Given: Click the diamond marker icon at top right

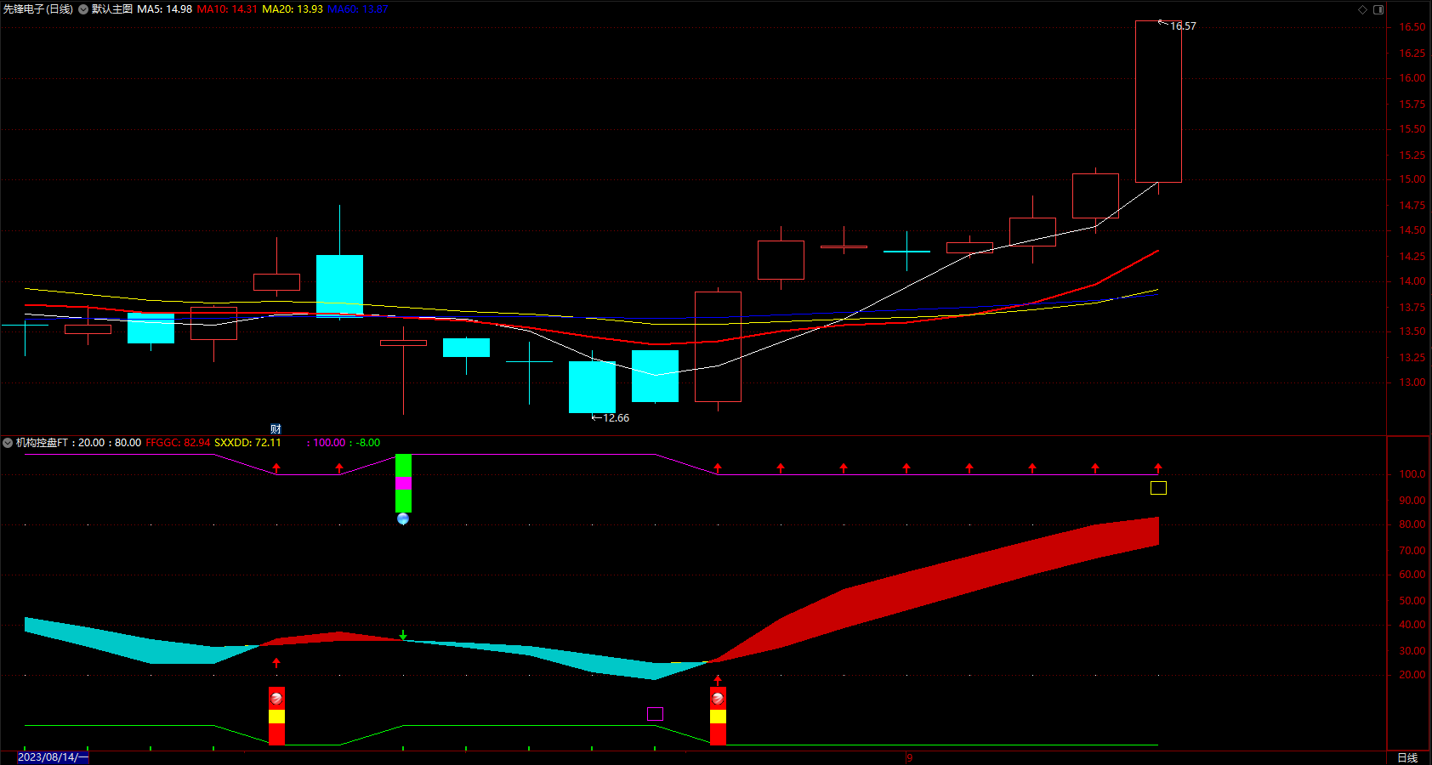Looking at the screenshot, I should pos(1362,9).
